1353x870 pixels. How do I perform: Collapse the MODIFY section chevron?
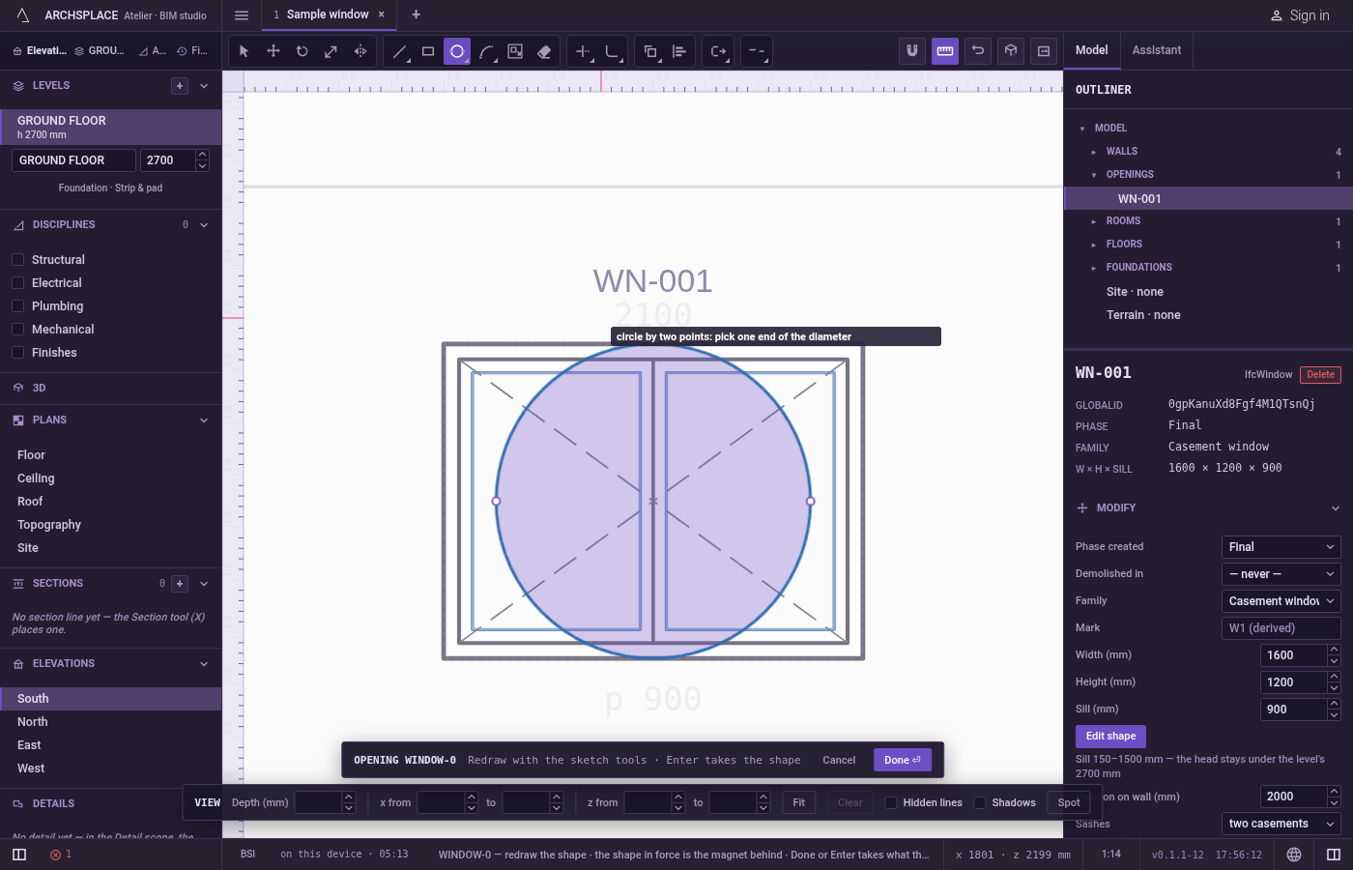pos(1336,508)
